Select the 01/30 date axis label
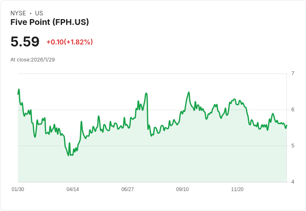306x211 pixels. [x=18, y=189]
